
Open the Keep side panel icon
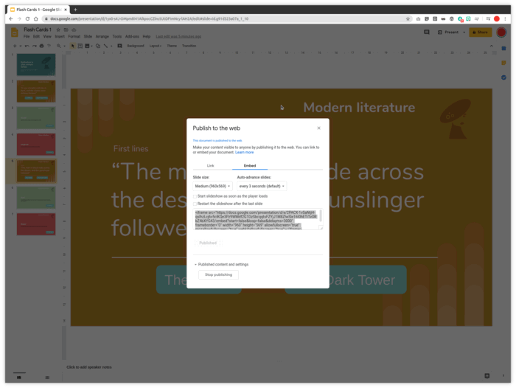(503, 63)
